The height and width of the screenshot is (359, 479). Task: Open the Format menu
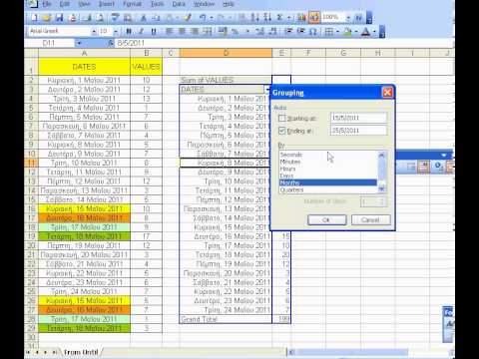click(132, 4)
